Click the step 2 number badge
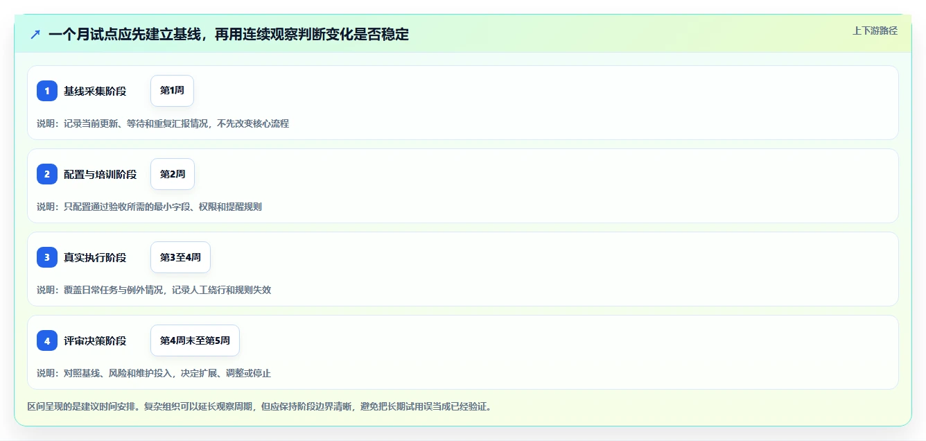926x441 pixels. 47,174
